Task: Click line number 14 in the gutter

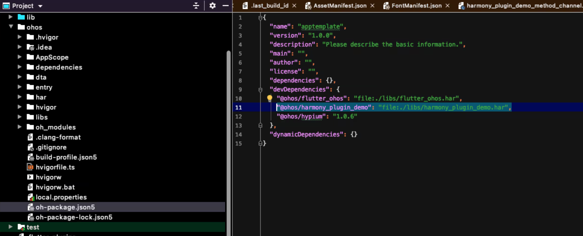Action: (238, 134)
